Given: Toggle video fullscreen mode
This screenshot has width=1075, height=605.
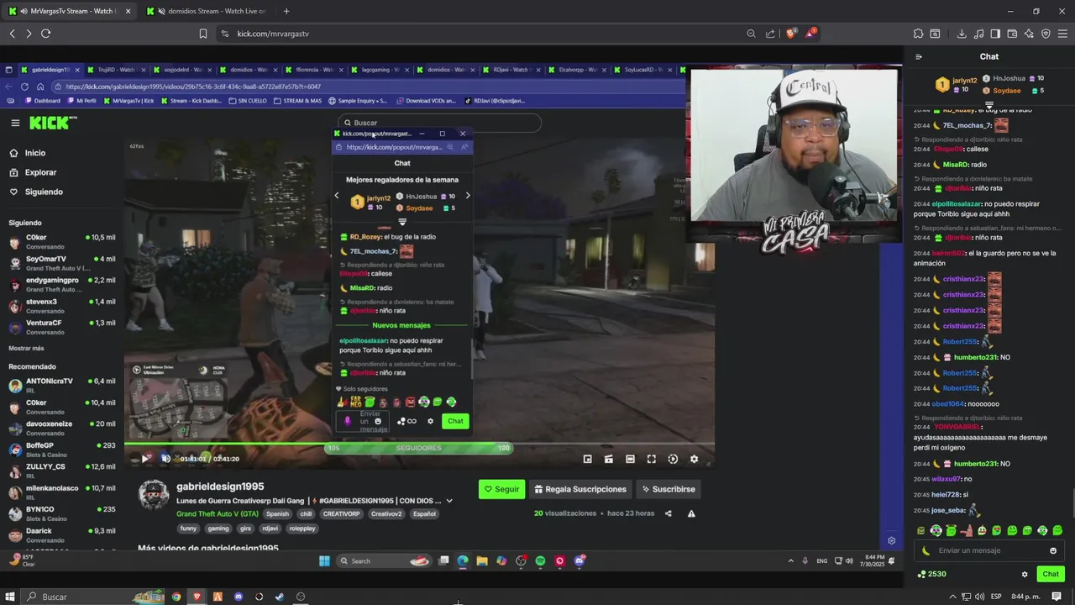Looking at the screenshot, I should (x=651, y=459).
